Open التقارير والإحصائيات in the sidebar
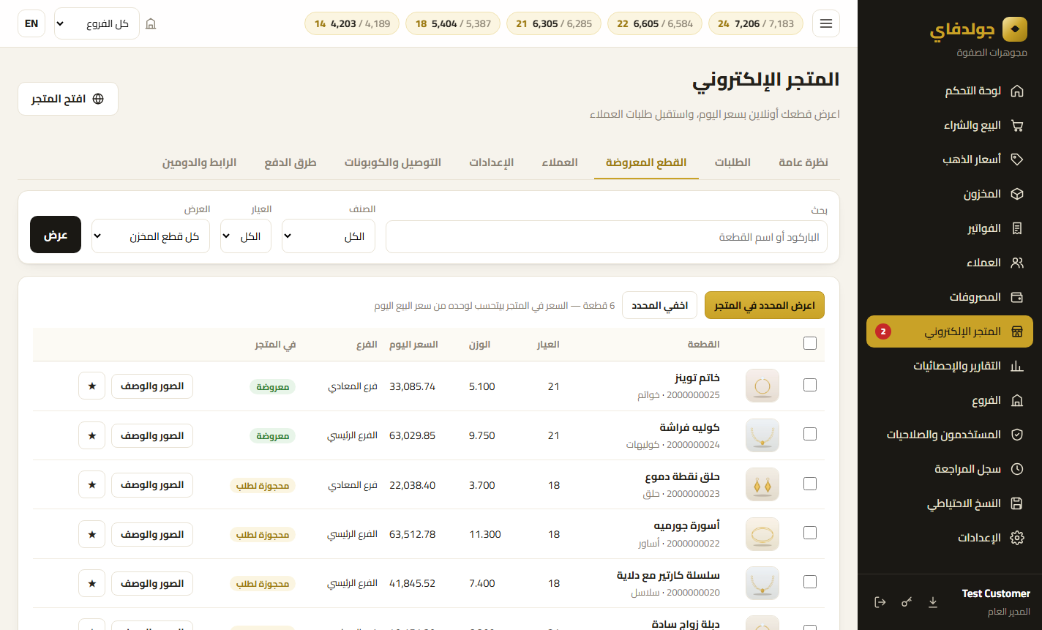This screenshot has height=630, width=1042. point(950,366)
